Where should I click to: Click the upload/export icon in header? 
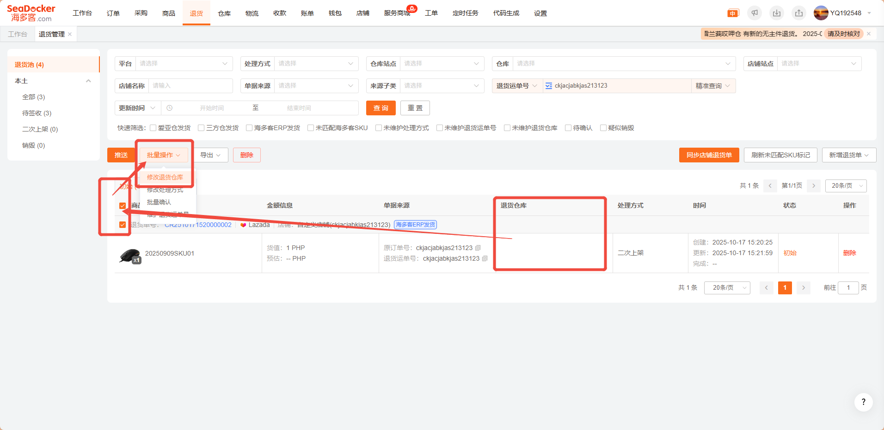[x=799, y=13]
